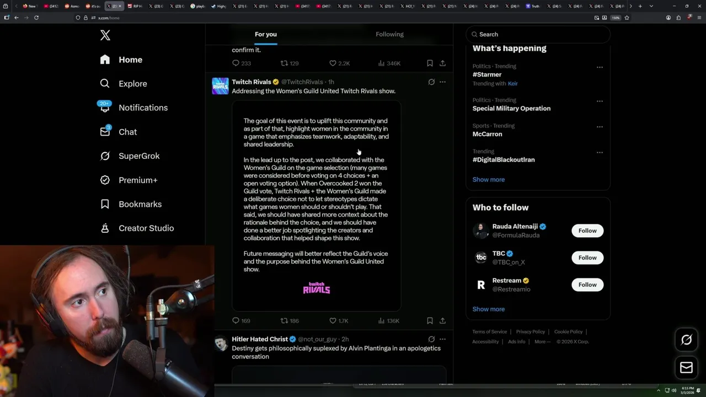Open more options on Twitch Rivals post
This screenshot has height=397, width=706.
click(442, 82)
